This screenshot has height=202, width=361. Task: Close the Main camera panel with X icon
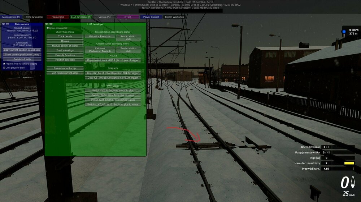tap(3, 24)
